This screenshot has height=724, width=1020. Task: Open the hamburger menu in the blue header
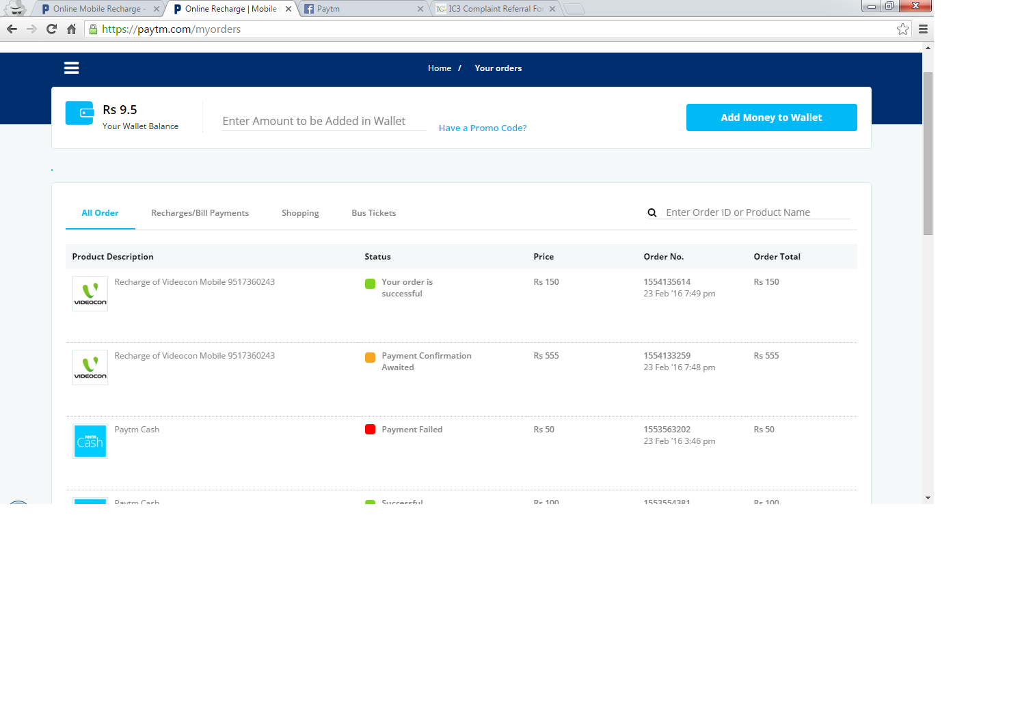pyautogui.click(x=71, y=68)
